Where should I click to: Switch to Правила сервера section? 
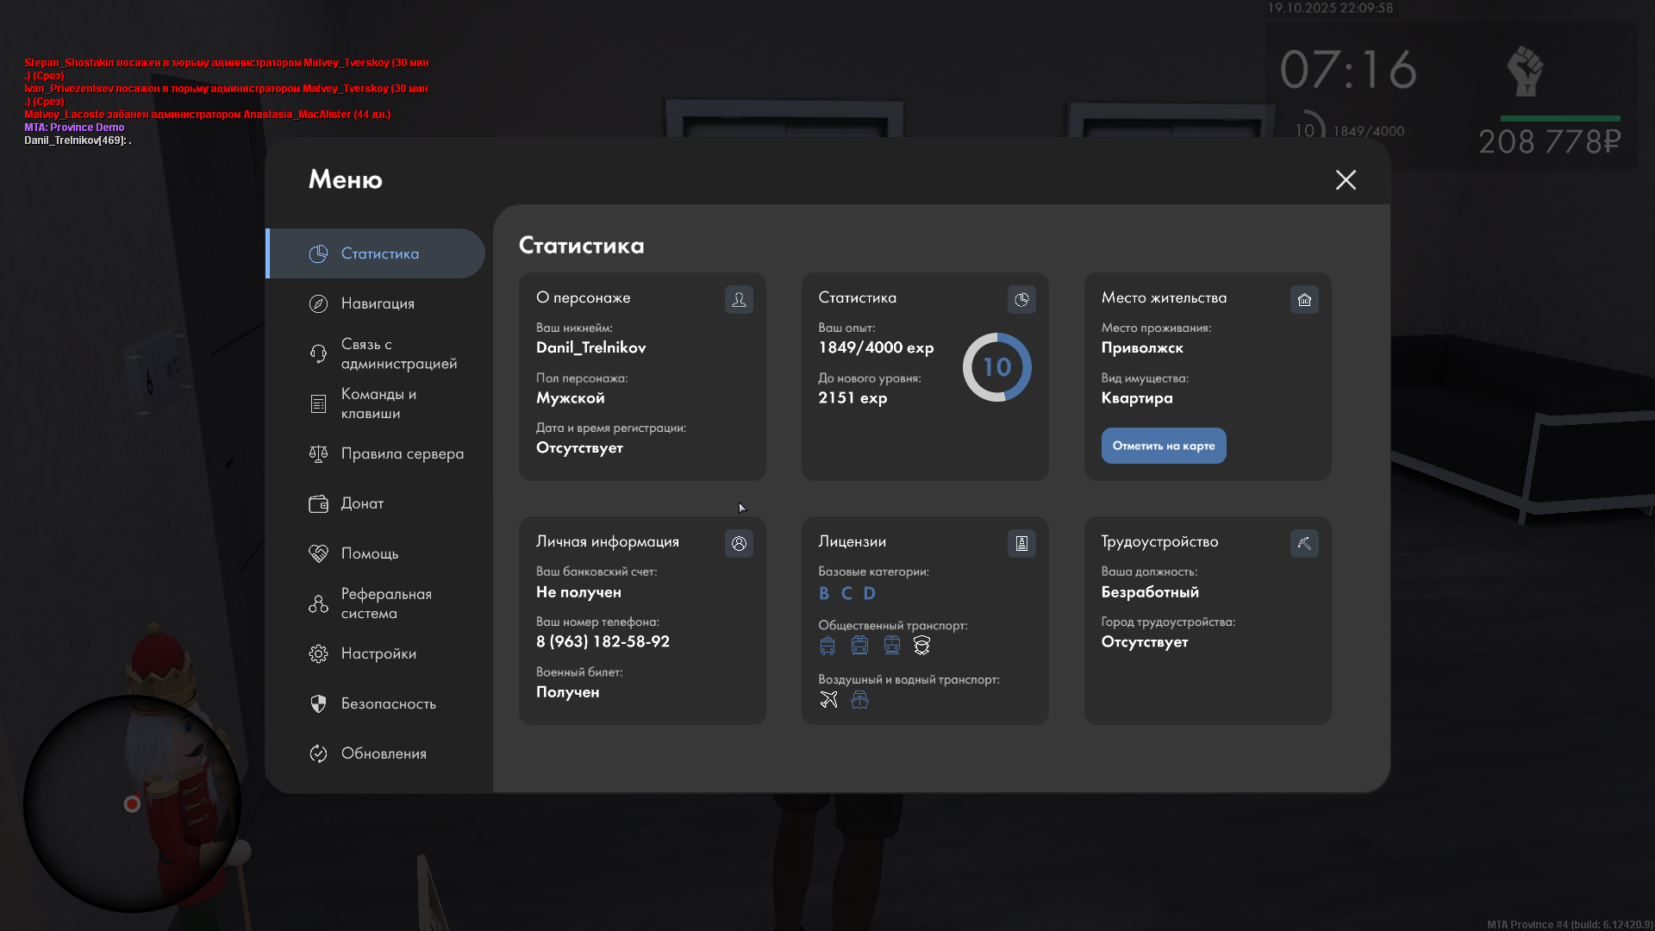[402, 453]
